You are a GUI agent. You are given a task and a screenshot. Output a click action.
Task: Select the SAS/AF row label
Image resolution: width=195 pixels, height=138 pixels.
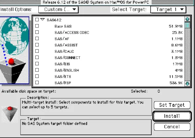point(62,39)
